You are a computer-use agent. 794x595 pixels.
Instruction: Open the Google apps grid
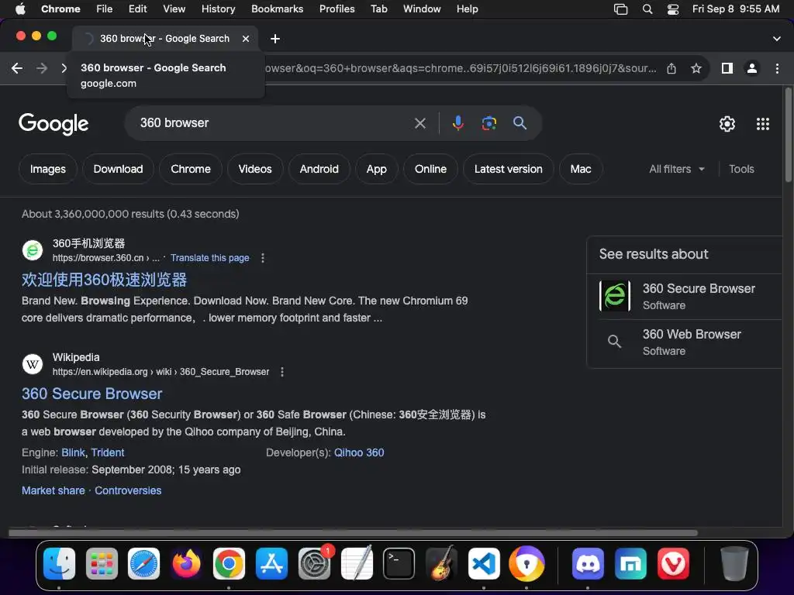(763, 123)
